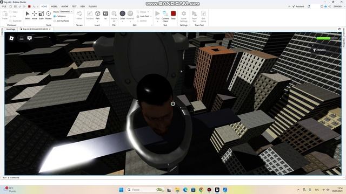The width and height of the screenshot is (346, 194).
Task: Click the green health bar
Action: [x=327, y=38]
